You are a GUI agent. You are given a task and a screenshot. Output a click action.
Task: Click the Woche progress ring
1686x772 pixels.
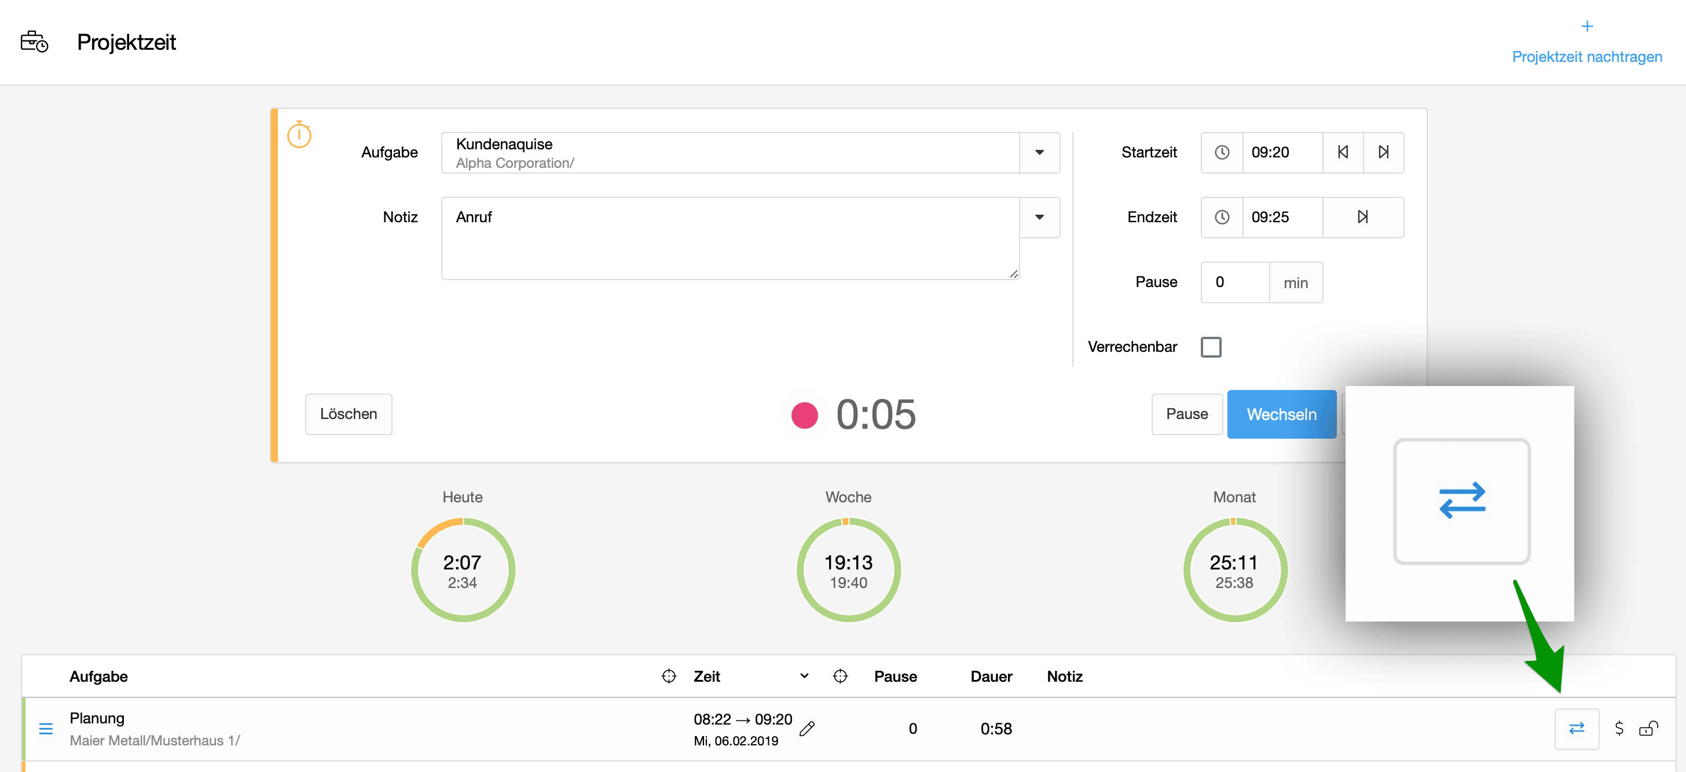[848, 569]
